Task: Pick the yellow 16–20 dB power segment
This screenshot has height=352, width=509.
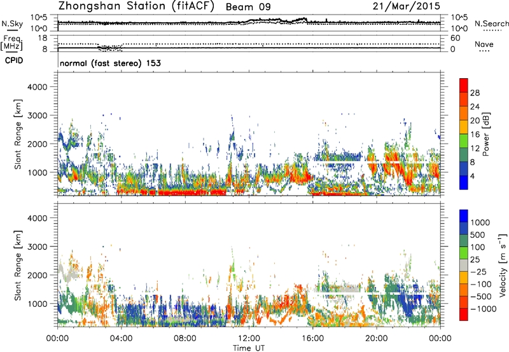Action: click(x=464, y=127)
